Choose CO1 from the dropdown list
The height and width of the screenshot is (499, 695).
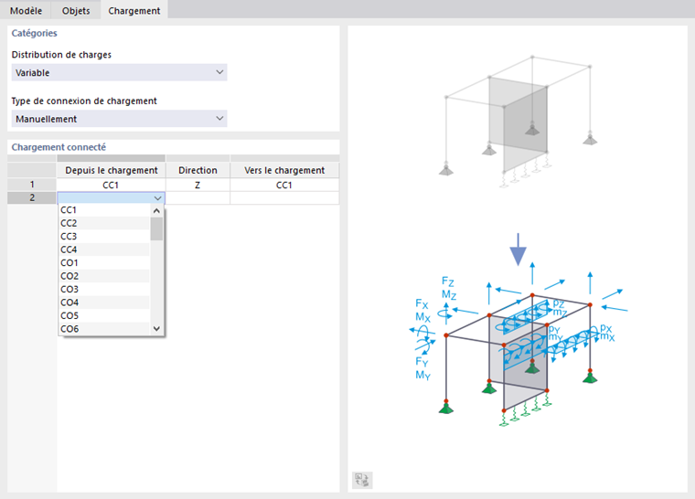[x=104, y=263]
